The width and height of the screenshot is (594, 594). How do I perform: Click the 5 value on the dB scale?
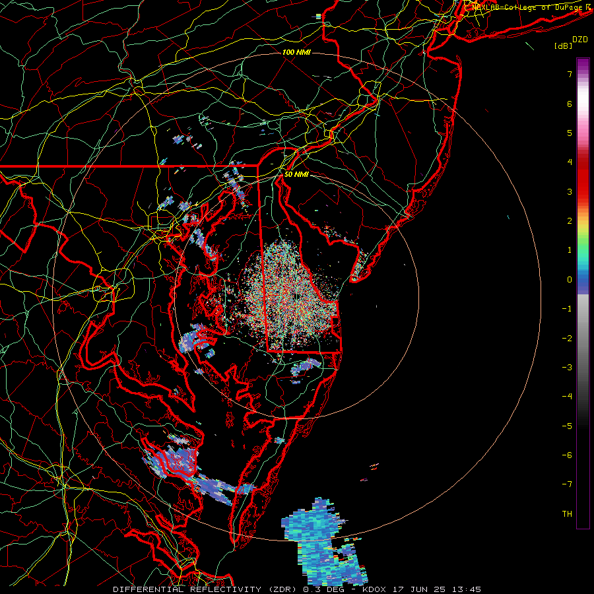coord(570,133)
